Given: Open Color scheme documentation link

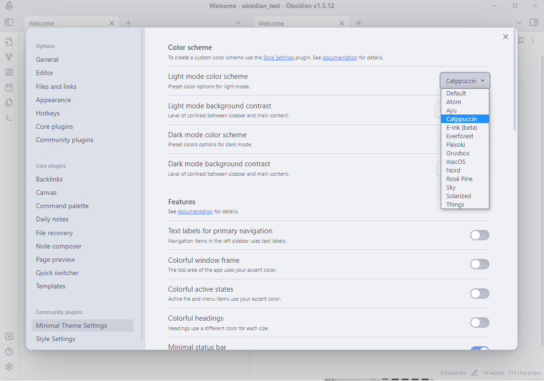Looking at the screenshot, I should [340, 57].
